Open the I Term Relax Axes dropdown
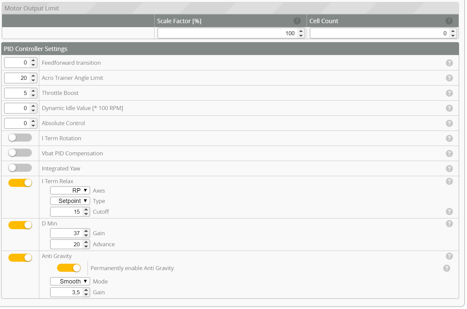The image size is (467, 309). pyautogui.click(x=70, y=191)
